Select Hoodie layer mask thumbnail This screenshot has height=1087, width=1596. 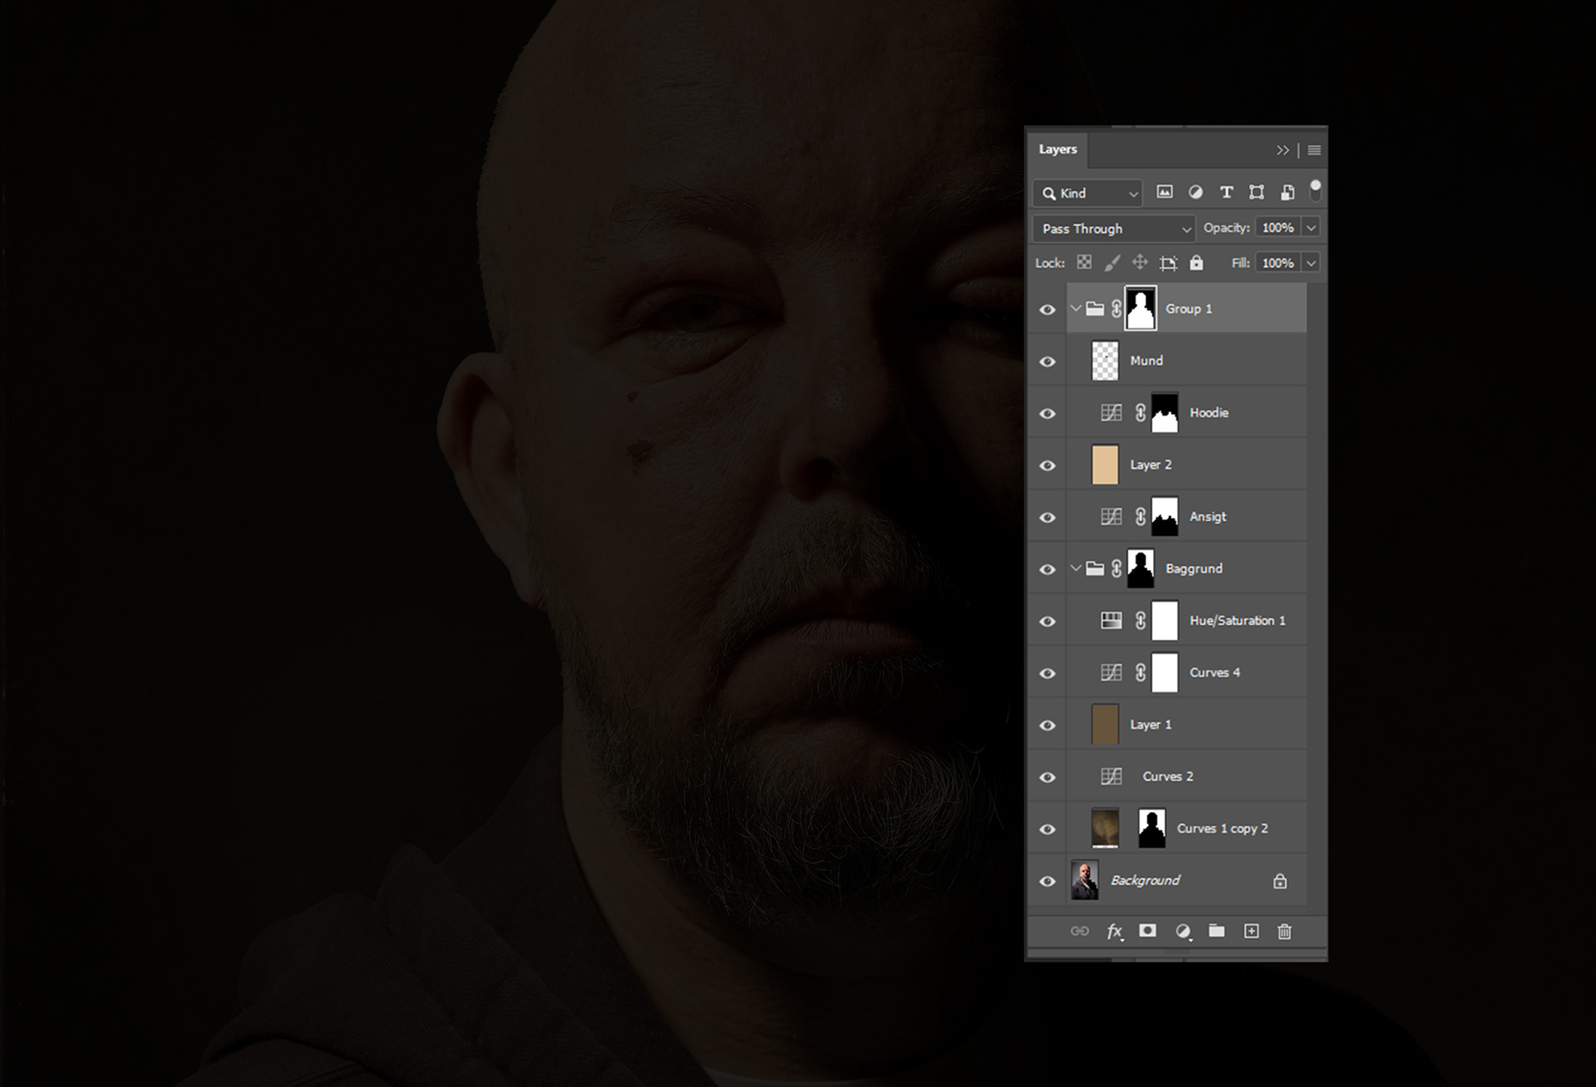(1165, 412)
